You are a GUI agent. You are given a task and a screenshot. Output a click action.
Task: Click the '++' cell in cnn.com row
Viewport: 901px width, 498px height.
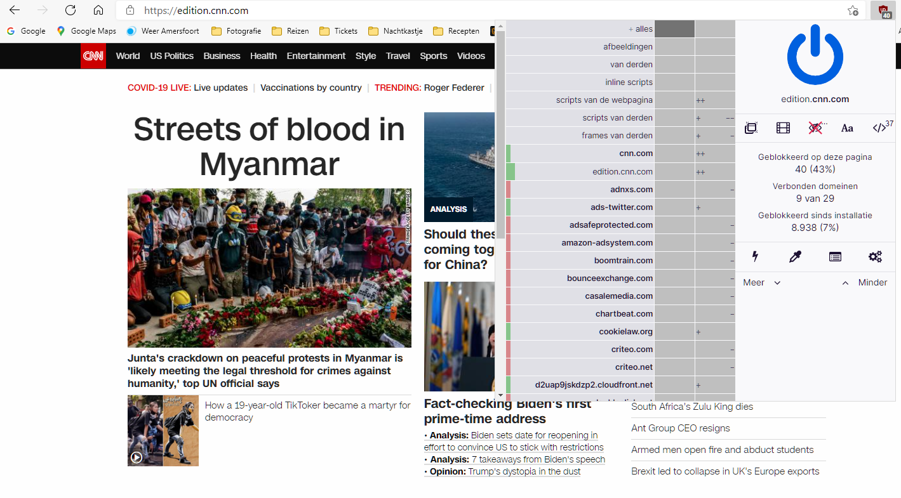pyautogui.click(x=715, y=154)
